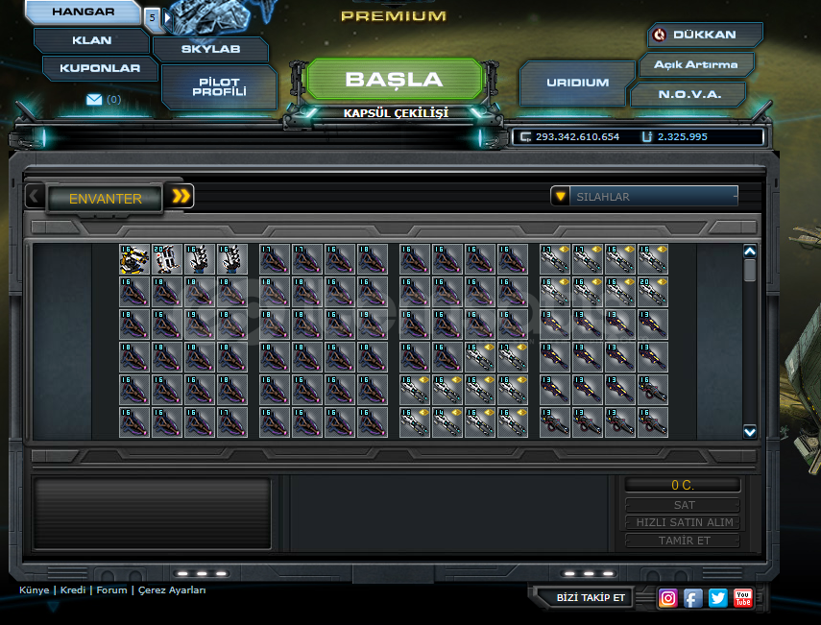Click the BİZİ TAKİP ET label
The height and width of the screenshot is (625, 821).
point(591,597)
